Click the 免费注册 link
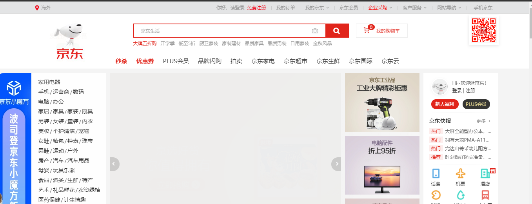 click(x=256, y=8)
